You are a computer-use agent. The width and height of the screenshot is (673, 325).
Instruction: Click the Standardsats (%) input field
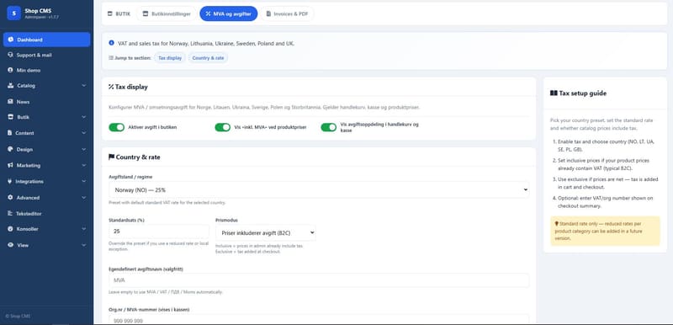click(x=159, y=232)
